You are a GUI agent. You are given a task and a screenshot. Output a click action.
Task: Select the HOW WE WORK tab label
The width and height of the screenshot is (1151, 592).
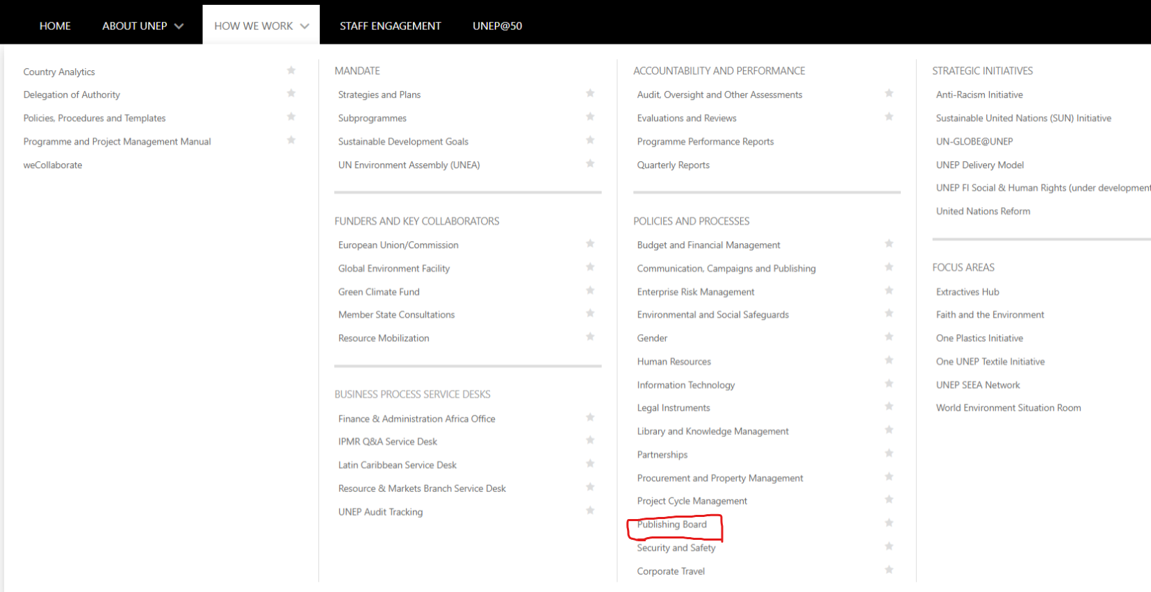(253, 26)
